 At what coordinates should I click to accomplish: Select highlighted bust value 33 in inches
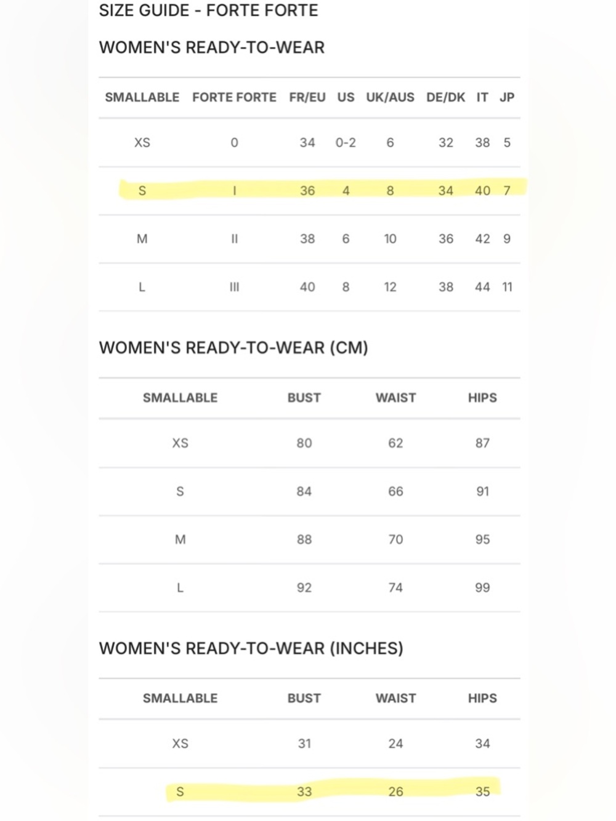pos(304,792)
